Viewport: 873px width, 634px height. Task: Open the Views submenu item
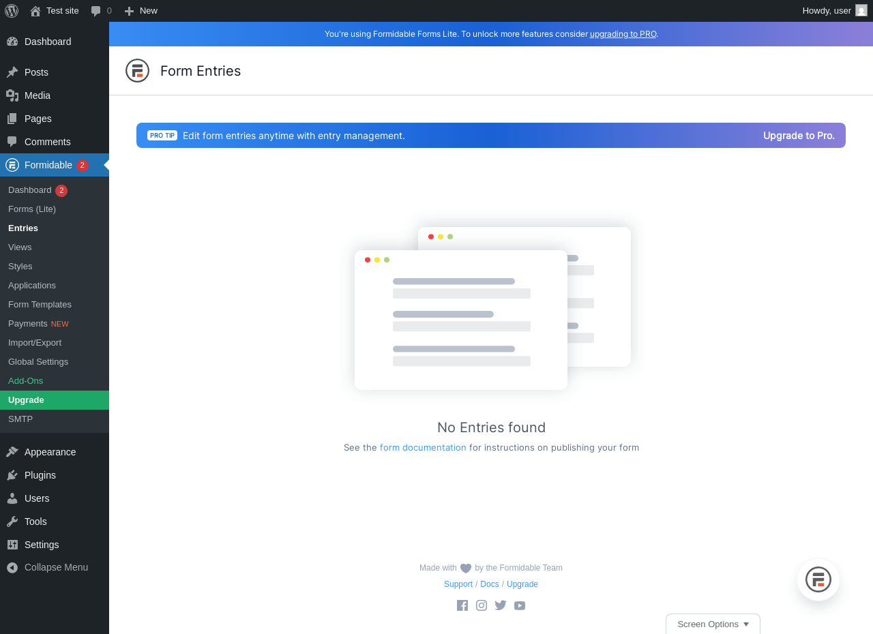click(x=55, y=247)
